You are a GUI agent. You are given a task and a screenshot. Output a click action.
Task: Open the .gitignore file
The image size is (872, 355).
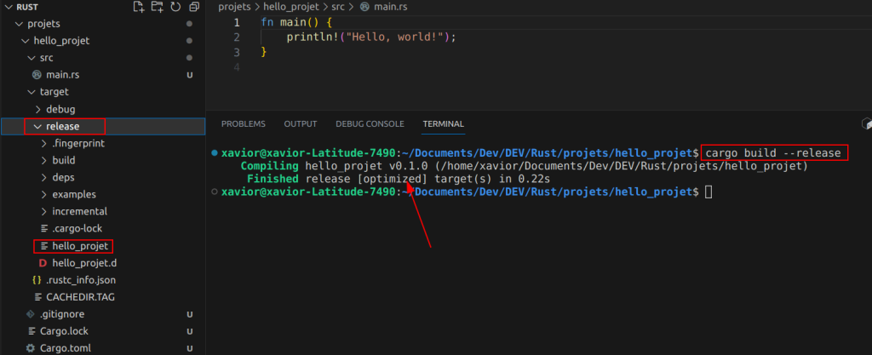click(x=62, y=314)
